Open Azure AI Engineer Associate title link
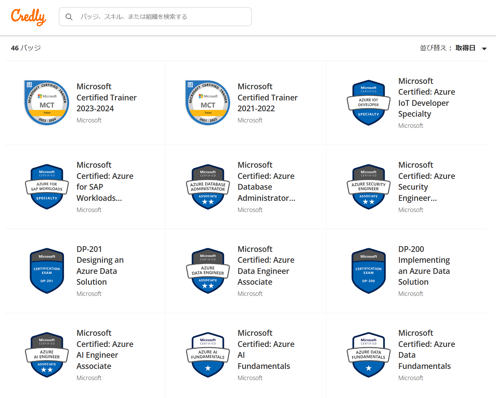This screenshot has height=398, width=496. tap(105, 349)
